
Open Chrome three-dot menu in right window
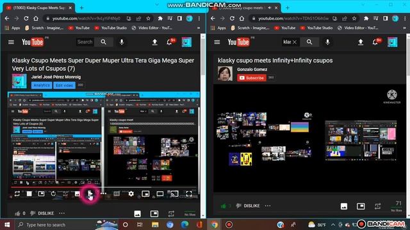point(405,19)
